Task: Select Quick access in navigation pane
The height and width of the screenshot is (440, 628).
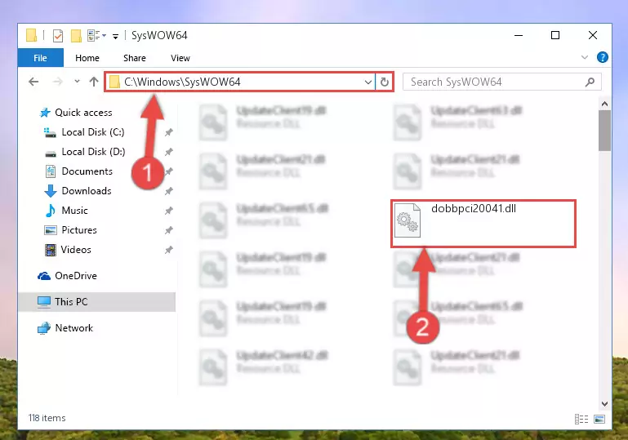Action: [x=83, y=113]
